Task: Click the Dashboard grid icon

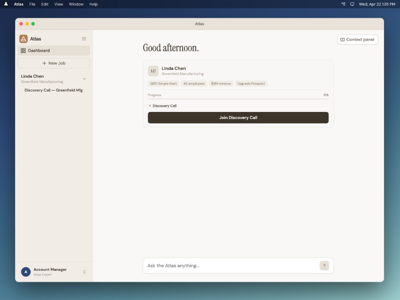Action: pos(23,51)
